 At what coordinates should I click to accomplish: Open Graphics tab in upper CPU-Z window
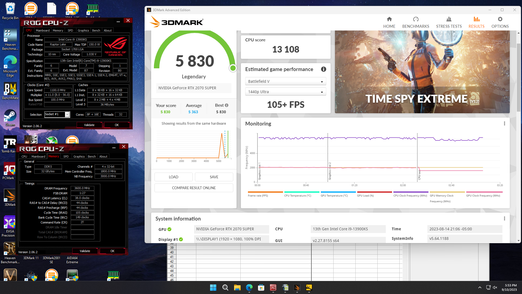coord(83,30)
